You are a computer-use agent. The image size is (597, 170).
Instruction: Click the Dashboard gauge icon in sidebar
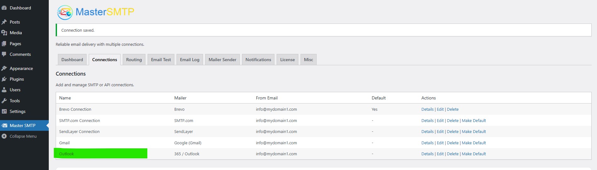[x=4, y=8]
